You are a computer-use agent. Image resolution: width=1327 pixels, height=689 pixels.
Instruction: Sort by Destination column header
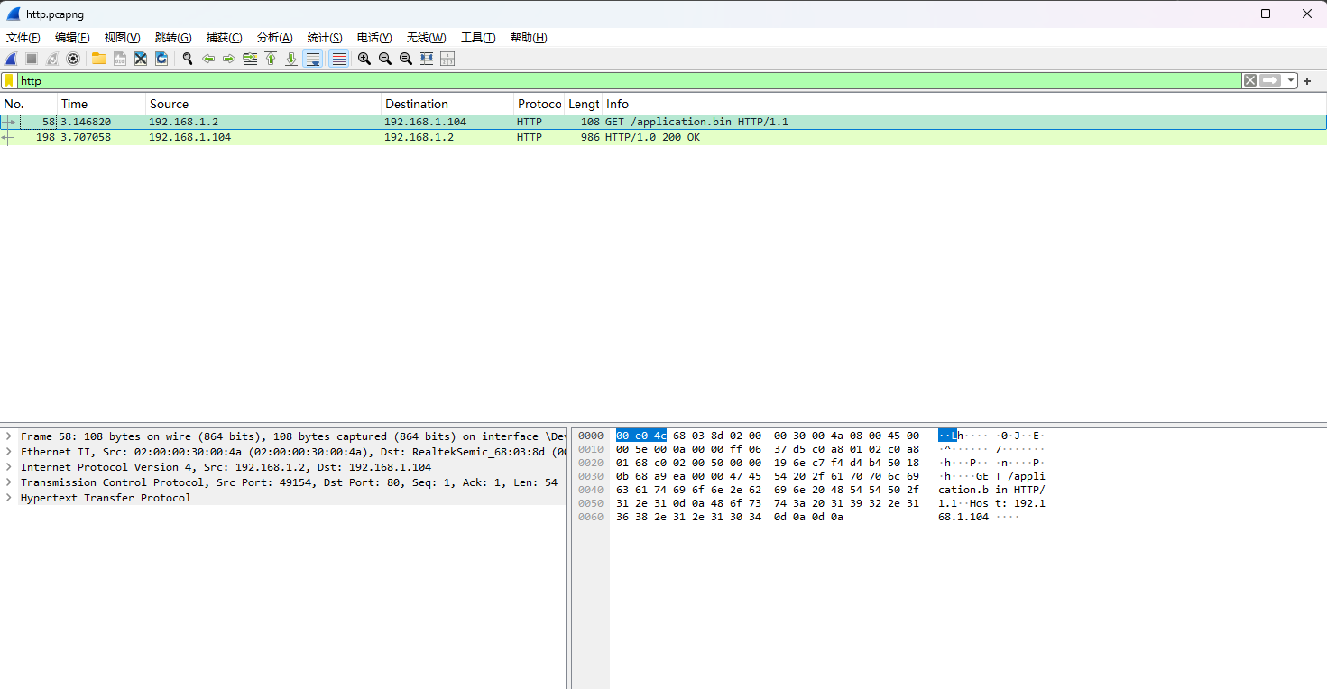pyautogui.click(x=447, y=104)
